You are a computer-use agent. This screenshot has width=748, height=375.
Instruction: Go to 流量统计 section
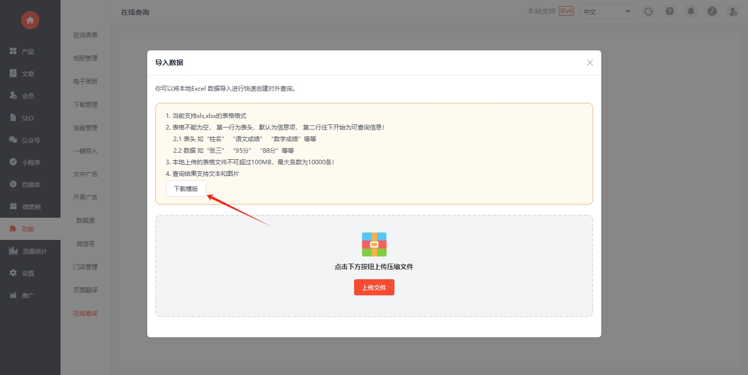point(34,251)
